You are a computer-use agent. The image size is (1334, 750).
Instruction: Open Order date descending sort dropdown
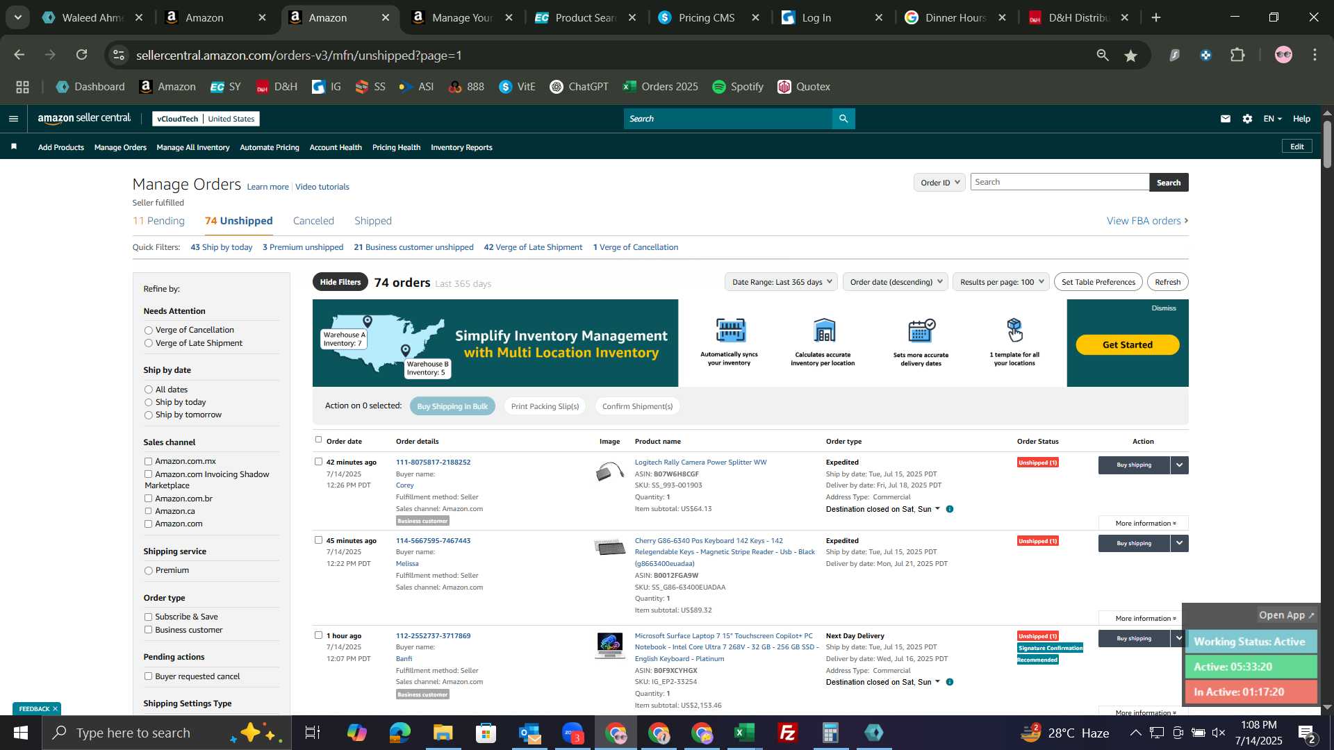pos(896,282)
